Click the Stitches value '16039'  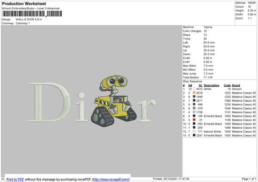pos(252,3)
